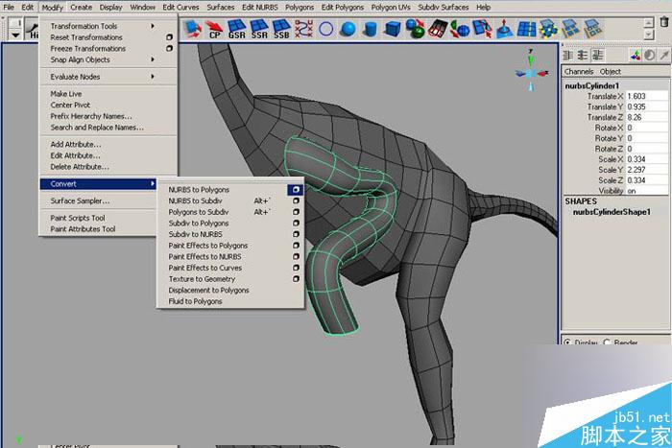Click the CP shelf icon
Screen dimensions: 672x448
pyautogui.click(x=214, y=29)
